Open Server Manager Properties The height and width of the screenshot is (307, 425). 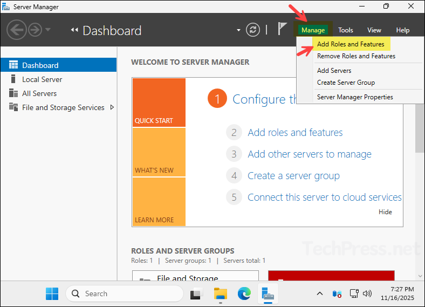click(355, 97)
